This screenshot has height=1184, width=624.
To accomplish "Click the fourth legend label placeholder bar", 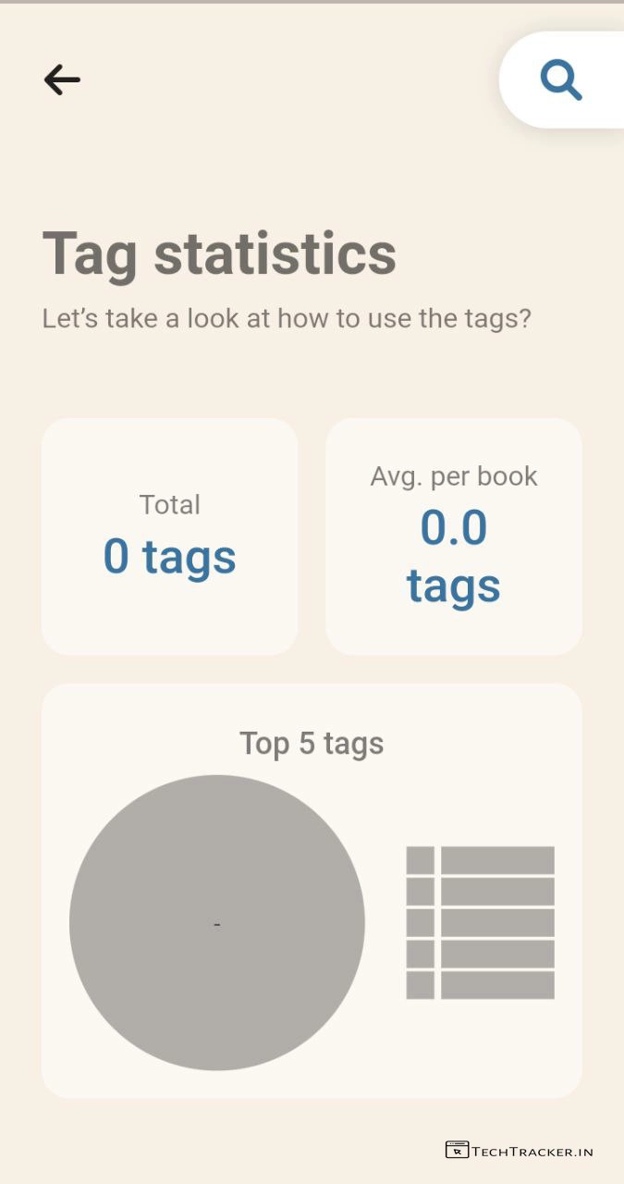I will 497,954.
